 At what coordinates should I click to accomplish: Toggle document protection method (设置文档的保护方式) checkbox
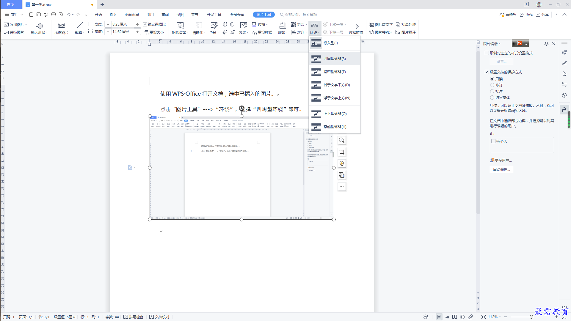coord(487,72)
